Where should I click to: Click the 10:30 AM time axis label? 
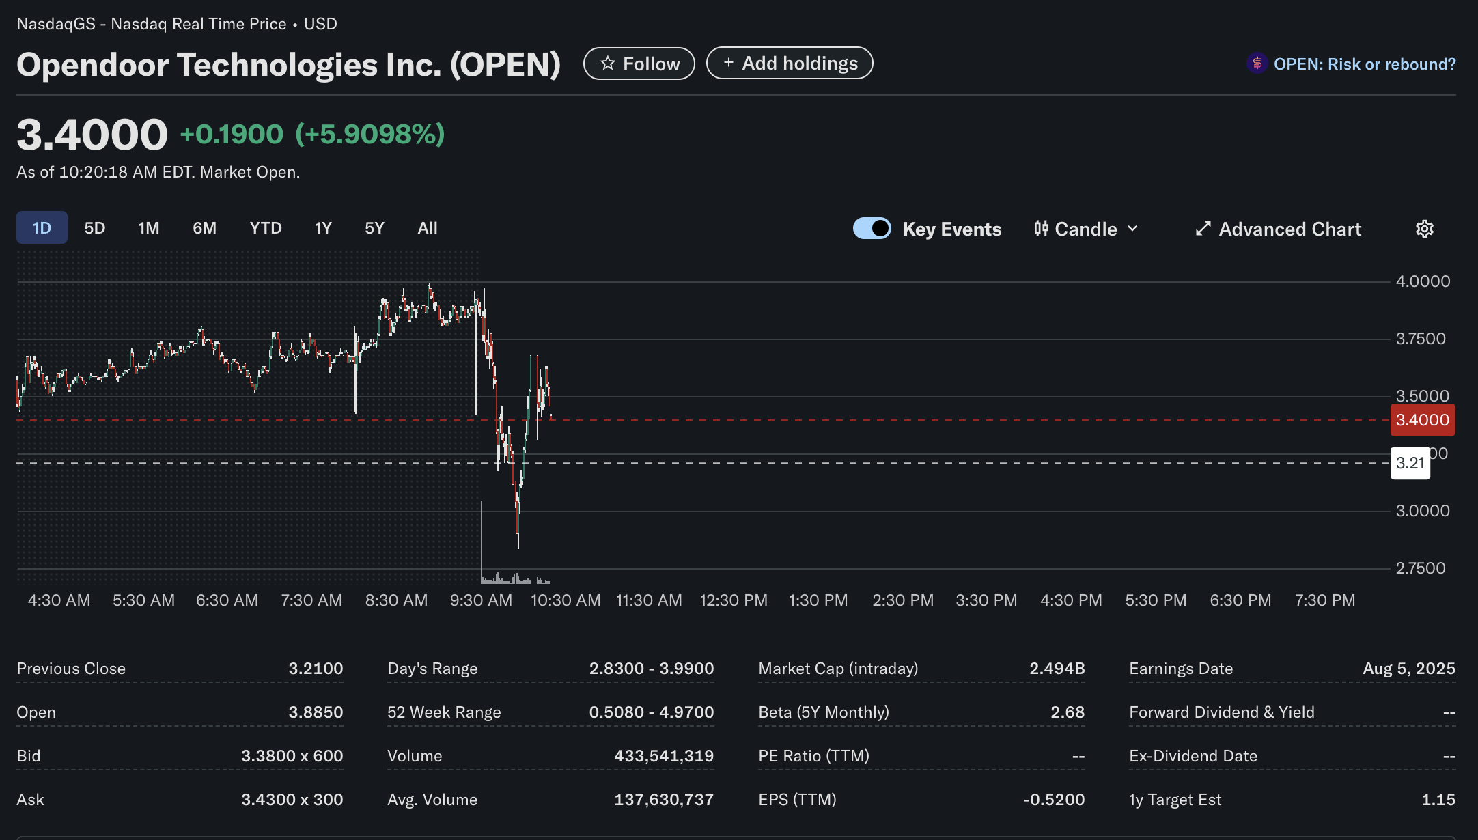566,600
